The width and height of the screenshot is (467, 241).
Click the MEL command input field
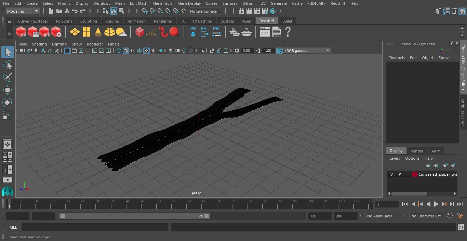(95, 227)
